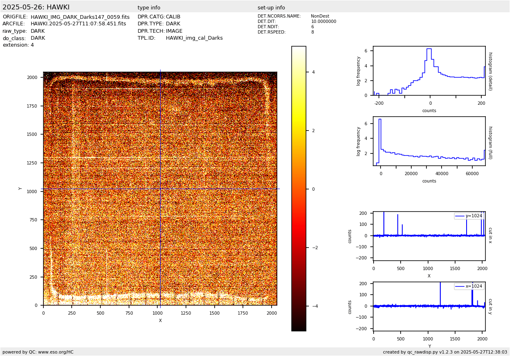
Task: Click the "set-up info" header
Action: 271,8
